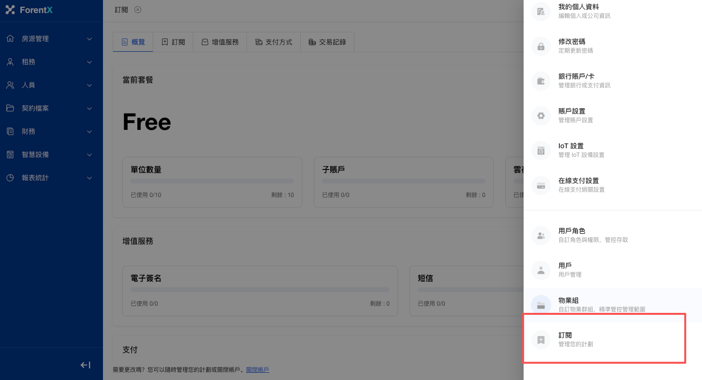Click the ForentX logo icon
702x380 pixels.
click(x=10, y=10)
